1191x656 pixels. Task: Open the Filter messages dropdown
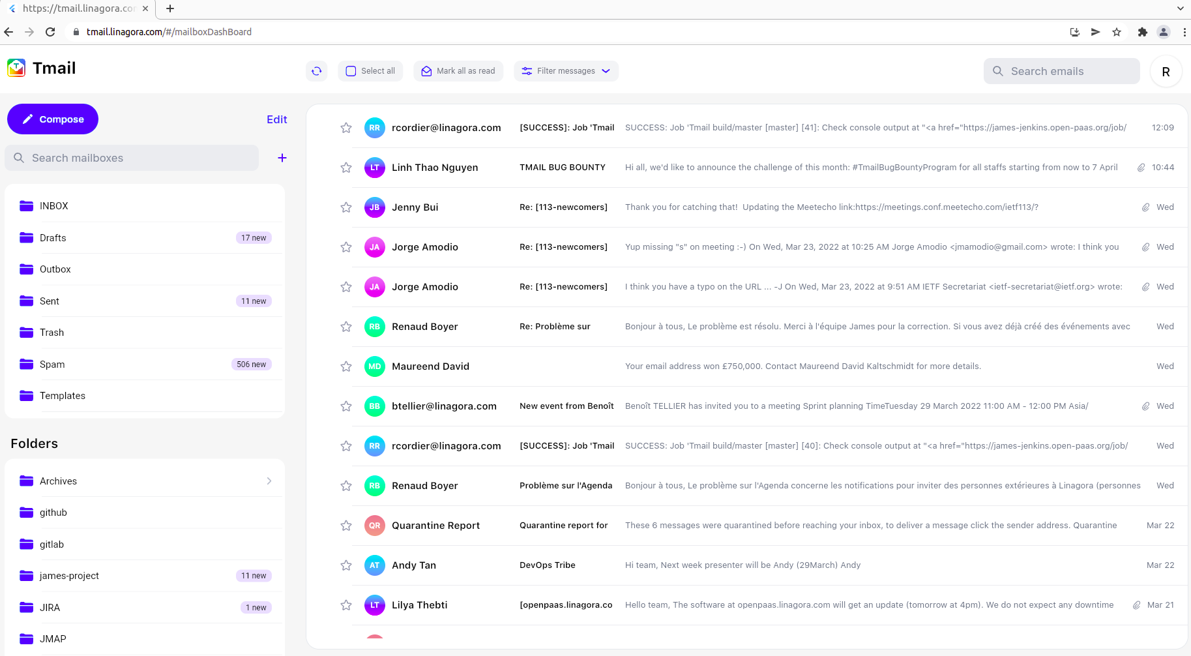coord(566,70)
